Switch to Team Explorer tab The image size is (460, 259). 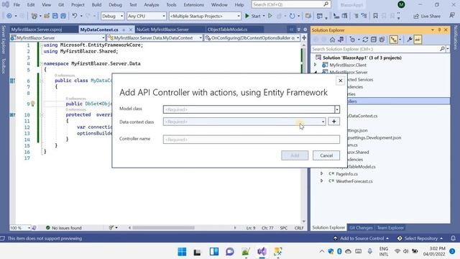(x=390, y=227)
